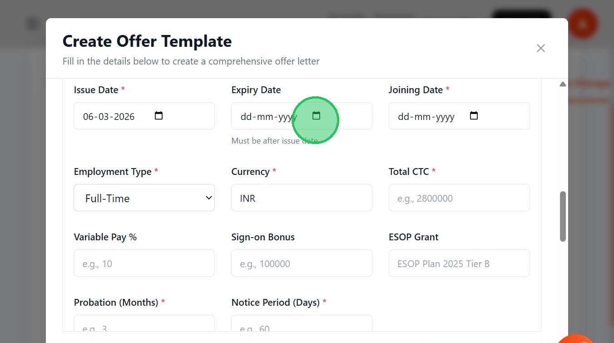The width and height of the screenshot is (614, 343).
Task: Click the blurred hamburger menu icon behind the dialog
Action: [x=33, y=24]
